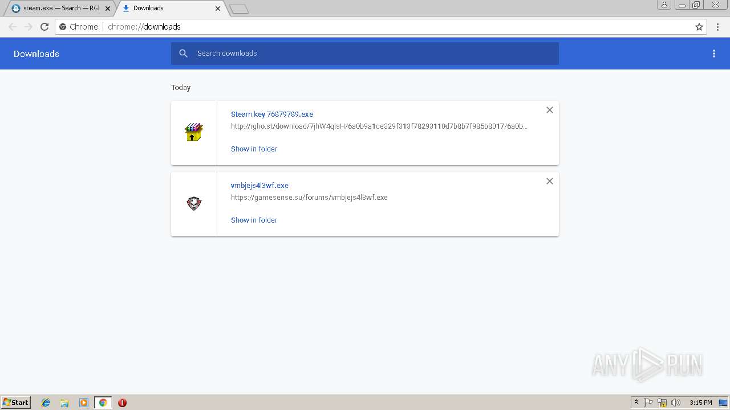Remove Steam key 76879789.exe from list
The width and height of the screenshot is (730, 410).
coord(550,110)
